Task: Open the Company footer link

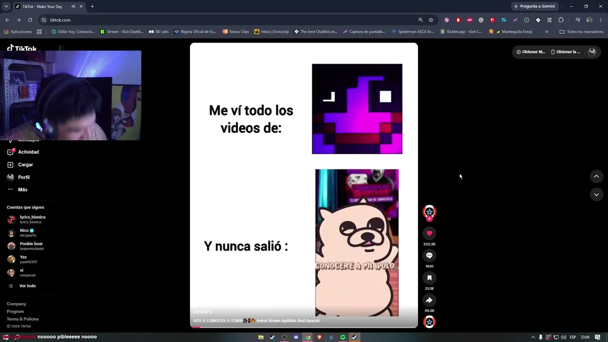Action: 17,304
